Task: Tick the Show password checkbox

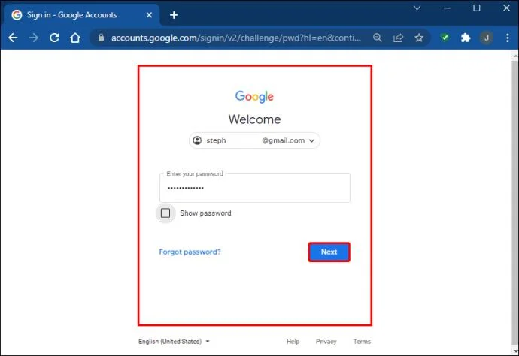Action: click(165, 213)
